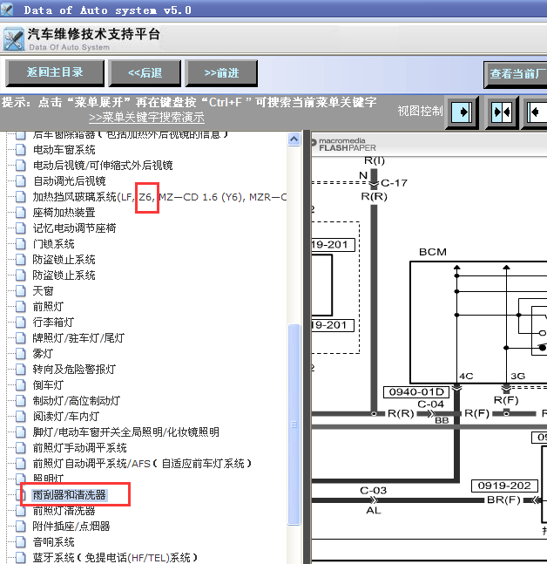547x564 pixels.
Task: Click page icon beside 倒车灯
Action: (x=21, y=385)
